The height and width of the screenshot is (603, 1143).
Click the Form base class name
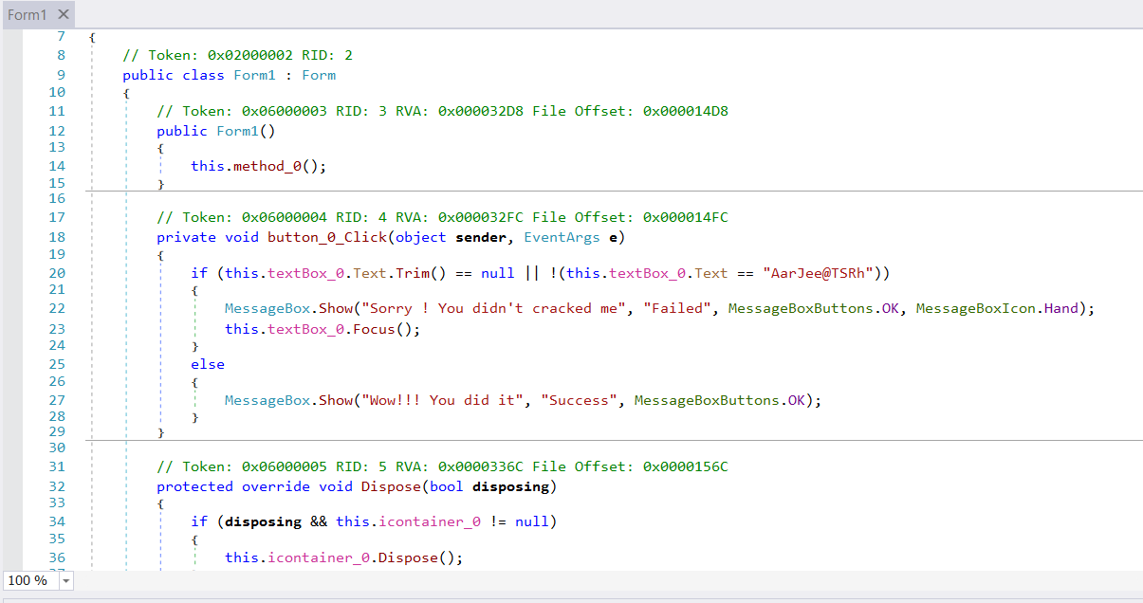[319, 75]
